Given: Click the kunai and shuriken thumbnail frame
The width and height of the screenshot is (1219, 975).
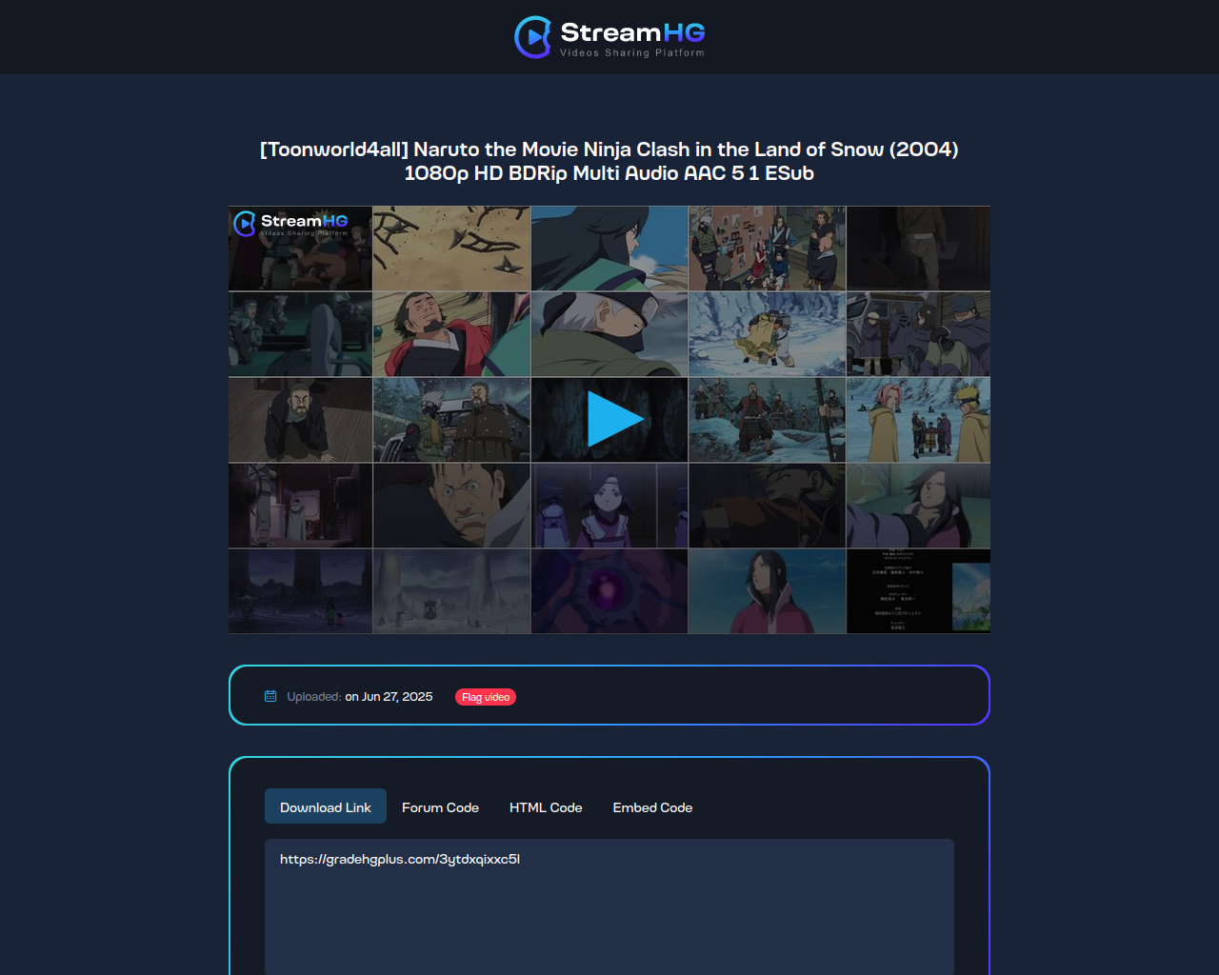Looking at the screenshot, I should pos(451,249).
